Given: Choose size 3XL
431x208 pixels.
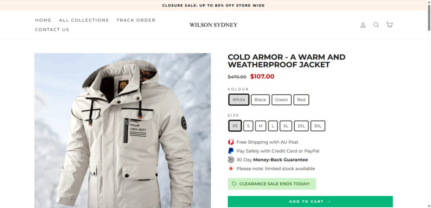Looking at the screenshot, I should (x=318, y=126).
